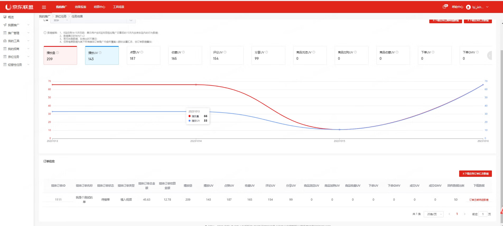Image resolution: width=503 pixels, height=226 pixels.
Task: Switch to the 效果报表 top menu
Action: click(80, 7)
